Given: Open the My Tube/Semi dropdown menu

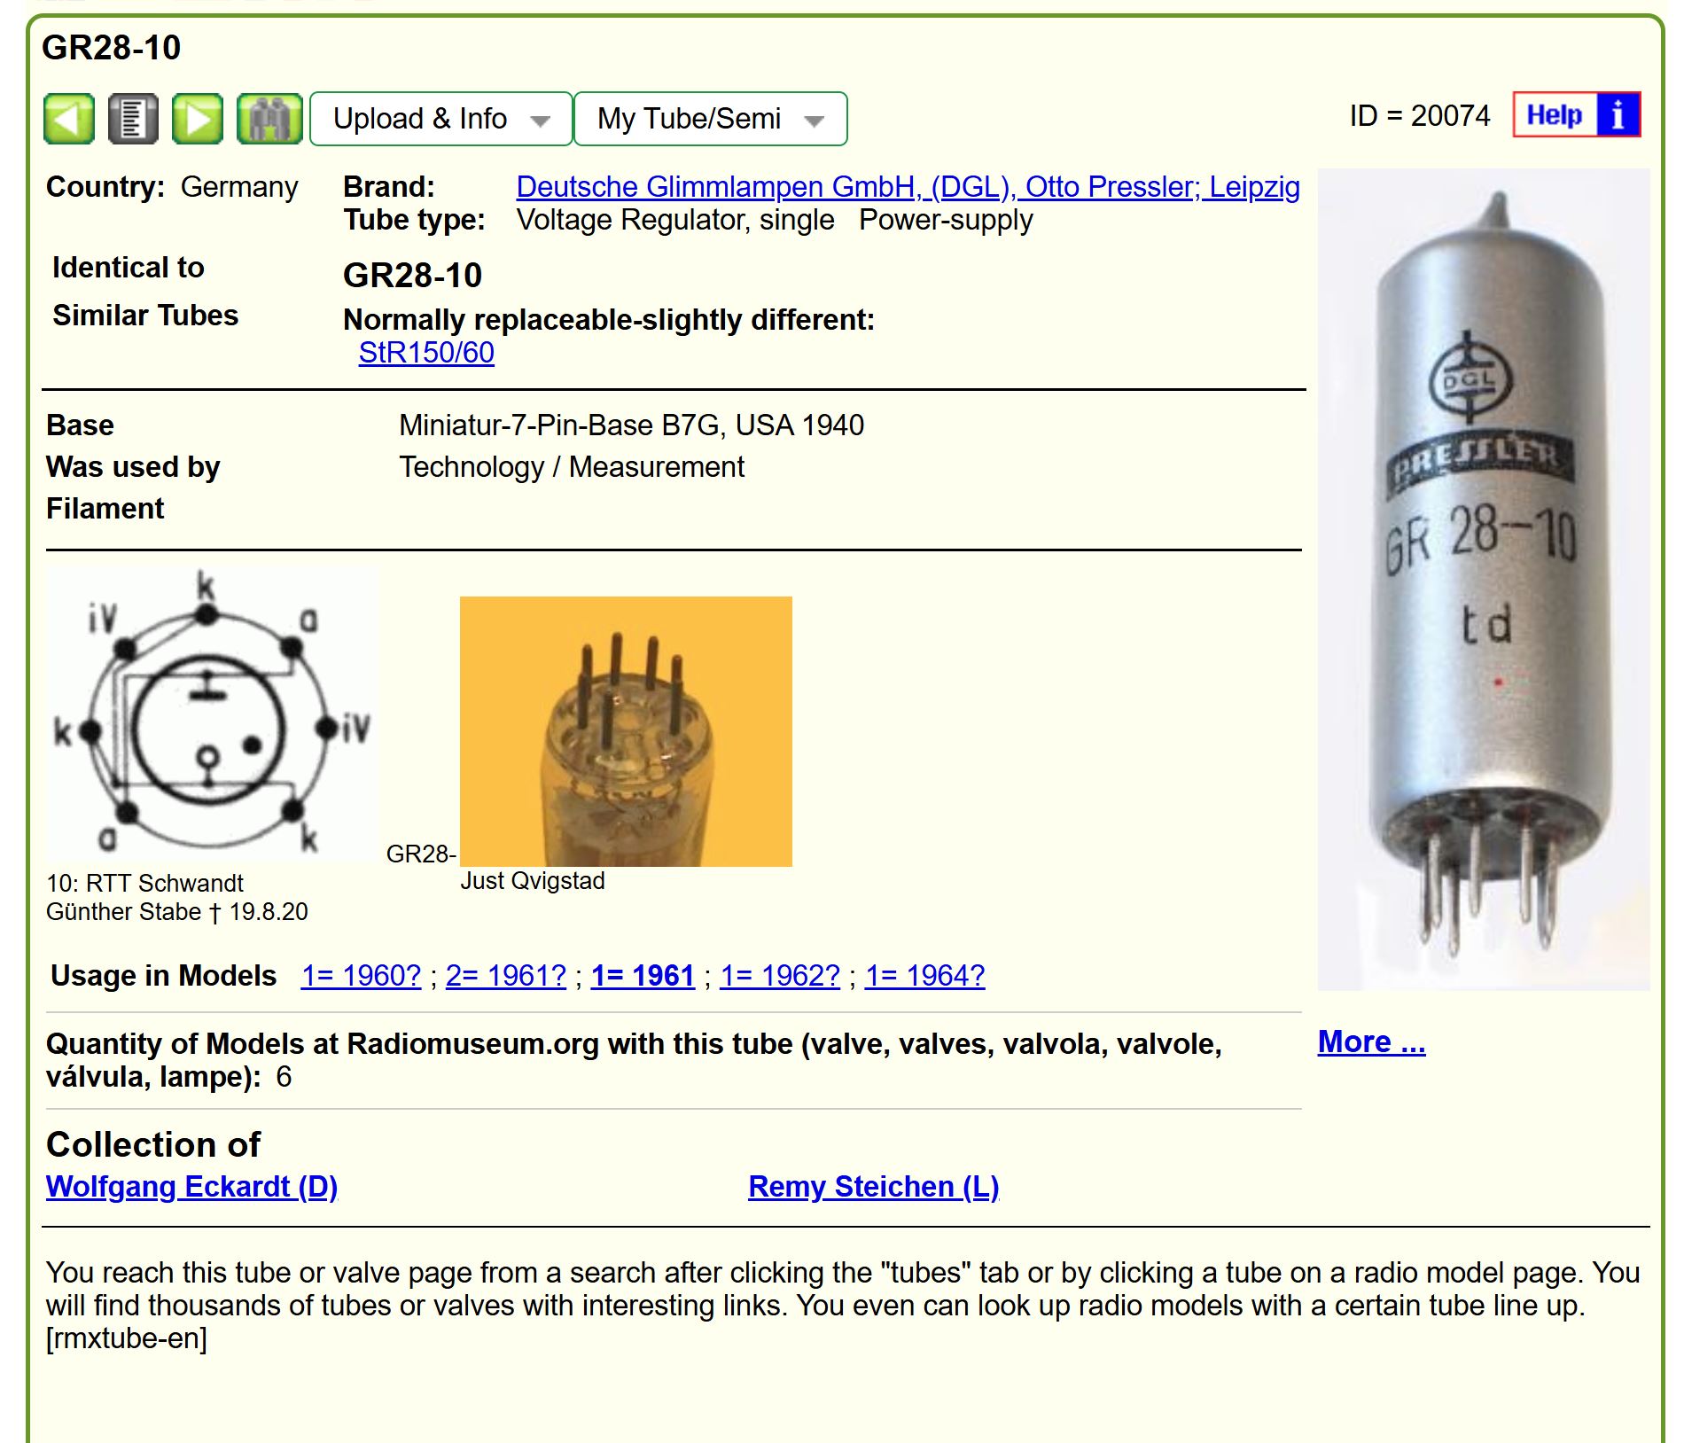Looking at the screenshot, I should pos(710,119).
